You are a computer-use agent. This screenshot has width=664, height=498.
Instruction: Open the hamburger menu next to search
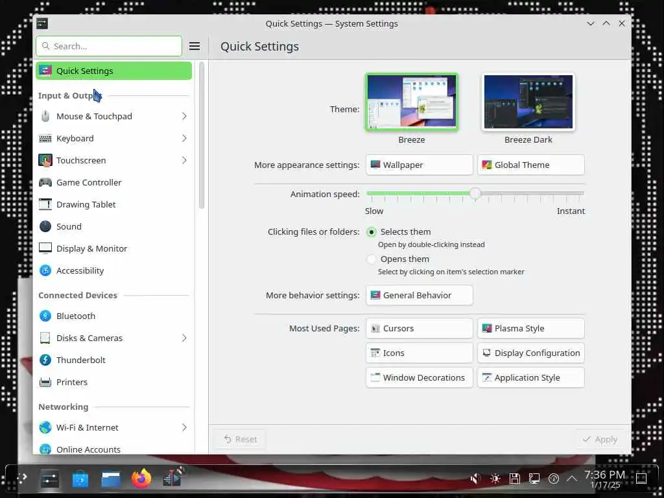click(x=195, y=46)
